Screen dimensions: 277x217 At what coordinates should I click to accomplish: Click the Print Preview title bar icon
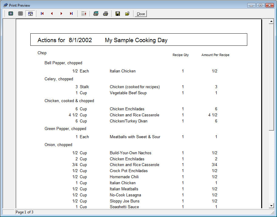(x=5, y=5)
